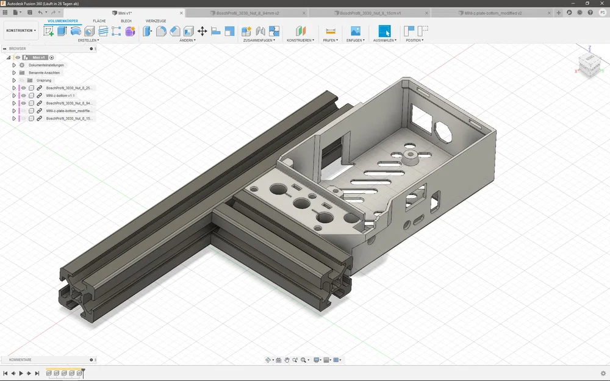610x381 pixels.
Task: Select the Press Pull tool
Action: (x=148, y=31)
